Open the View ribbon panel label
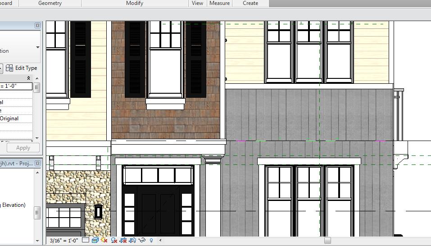 pyautogui.click(x=197, y=3)
